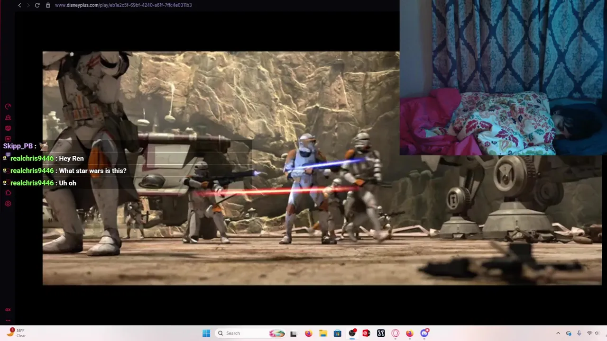Open the sidebar three-dots setup menu
This screenshot has height=341, width=607.
point(8,321)
